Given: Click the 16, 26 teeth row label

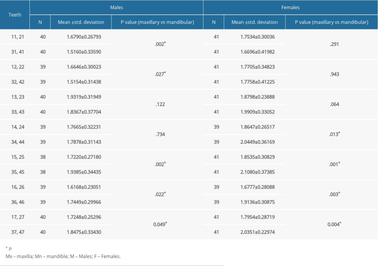Looking at the screenshot, I should tap(15, 187).
